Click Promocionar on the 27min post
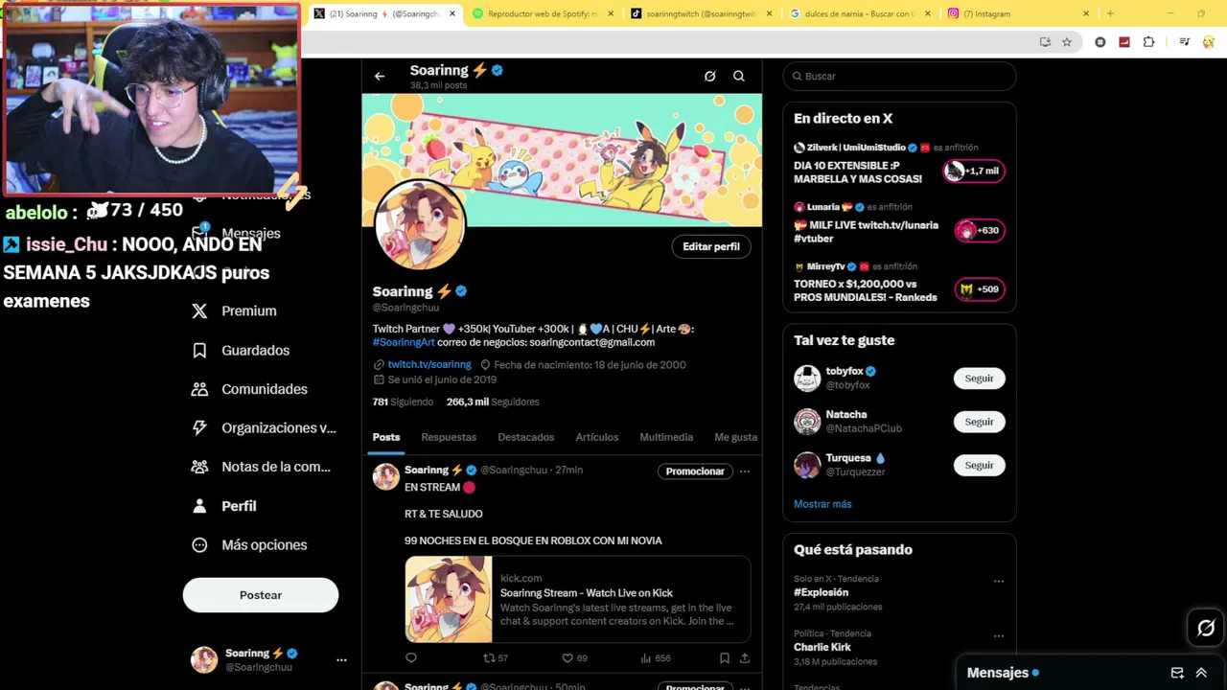The image size is (1227, 690). [695, 471]
